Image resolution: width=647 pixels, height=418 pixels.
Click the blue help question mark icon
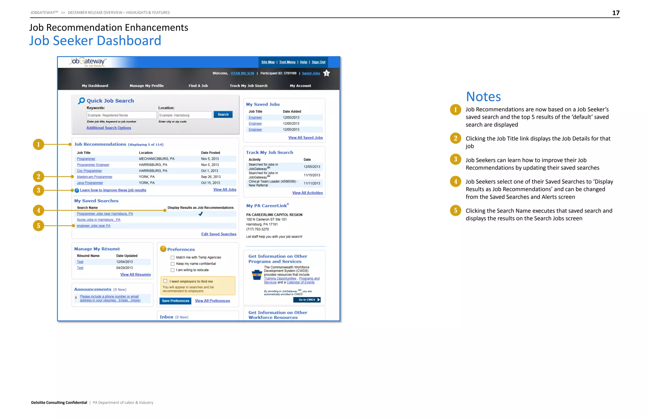click(x=77, y=190)
